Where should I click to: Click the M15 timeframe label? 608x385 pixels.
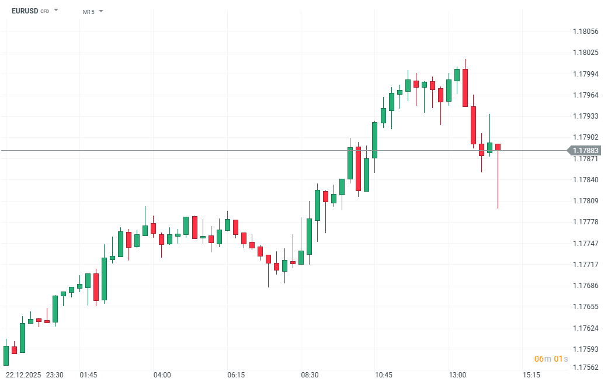[88, 12]
